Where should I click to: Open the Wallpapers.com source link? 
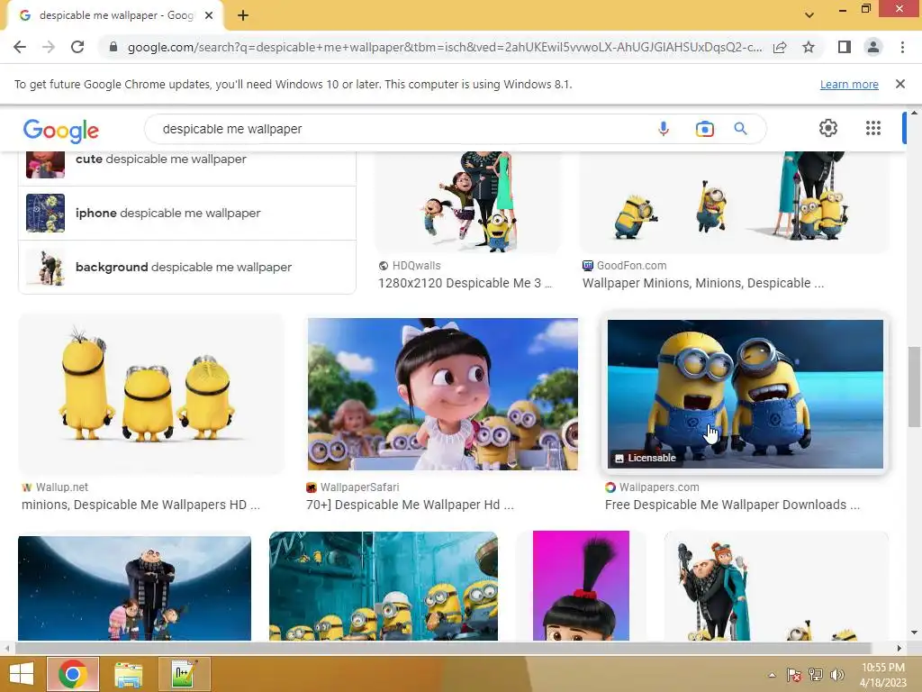652,487
